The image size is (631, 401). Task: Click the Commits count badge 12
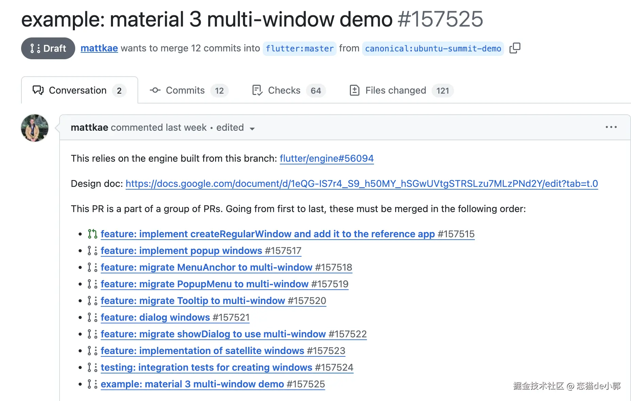(220, 91)
